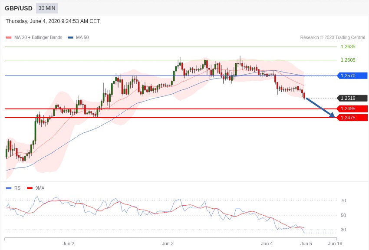Click the Jun 3 date axis label

168,243
